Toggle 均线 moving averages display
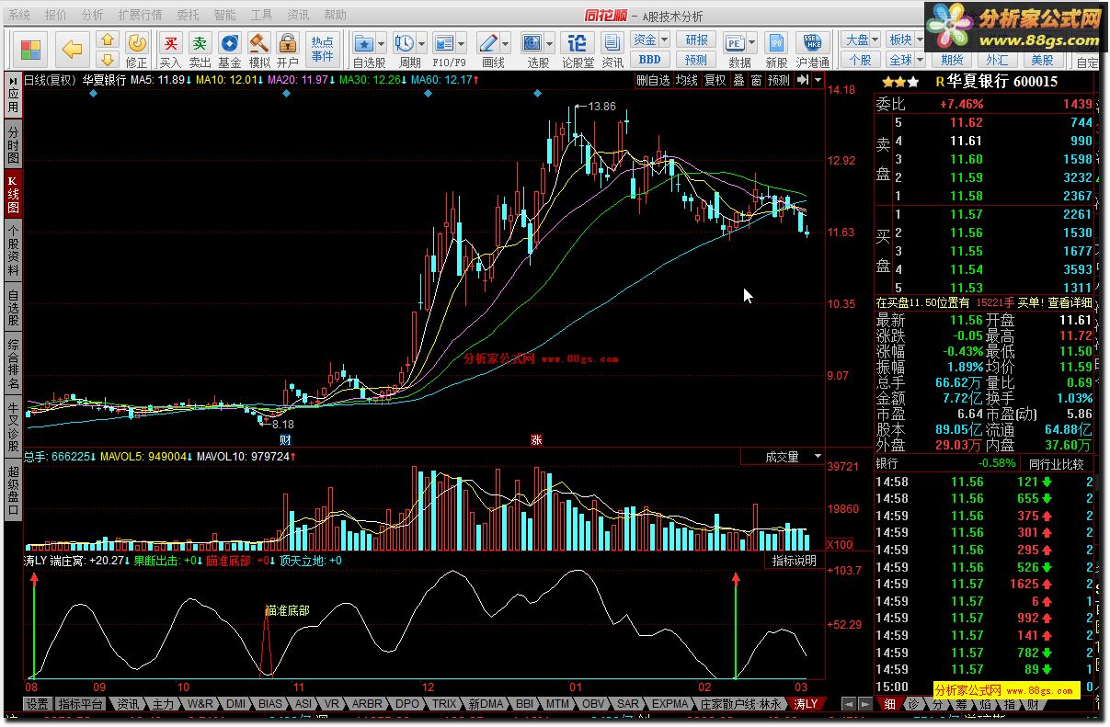This screenshot has width=1110, height=727. 686,80
